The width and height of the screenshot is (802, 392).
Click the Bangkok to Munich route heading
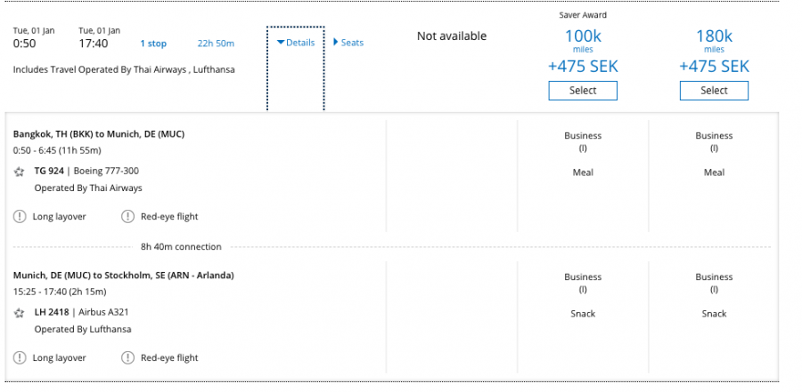tap(99, 133)
